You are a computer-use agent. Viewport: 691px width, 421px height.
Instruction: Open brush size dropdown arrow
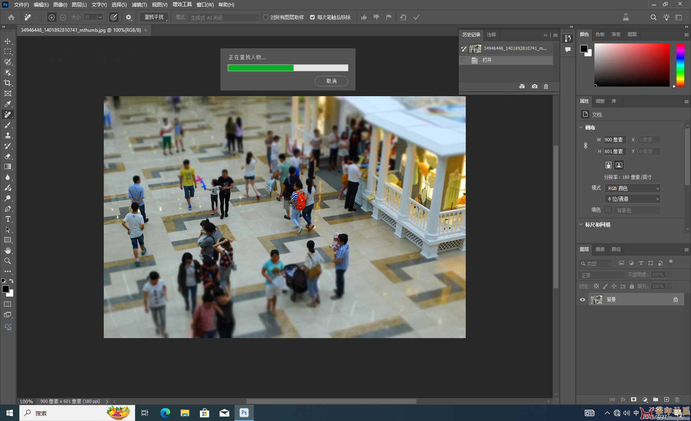(x=100, y=17)
